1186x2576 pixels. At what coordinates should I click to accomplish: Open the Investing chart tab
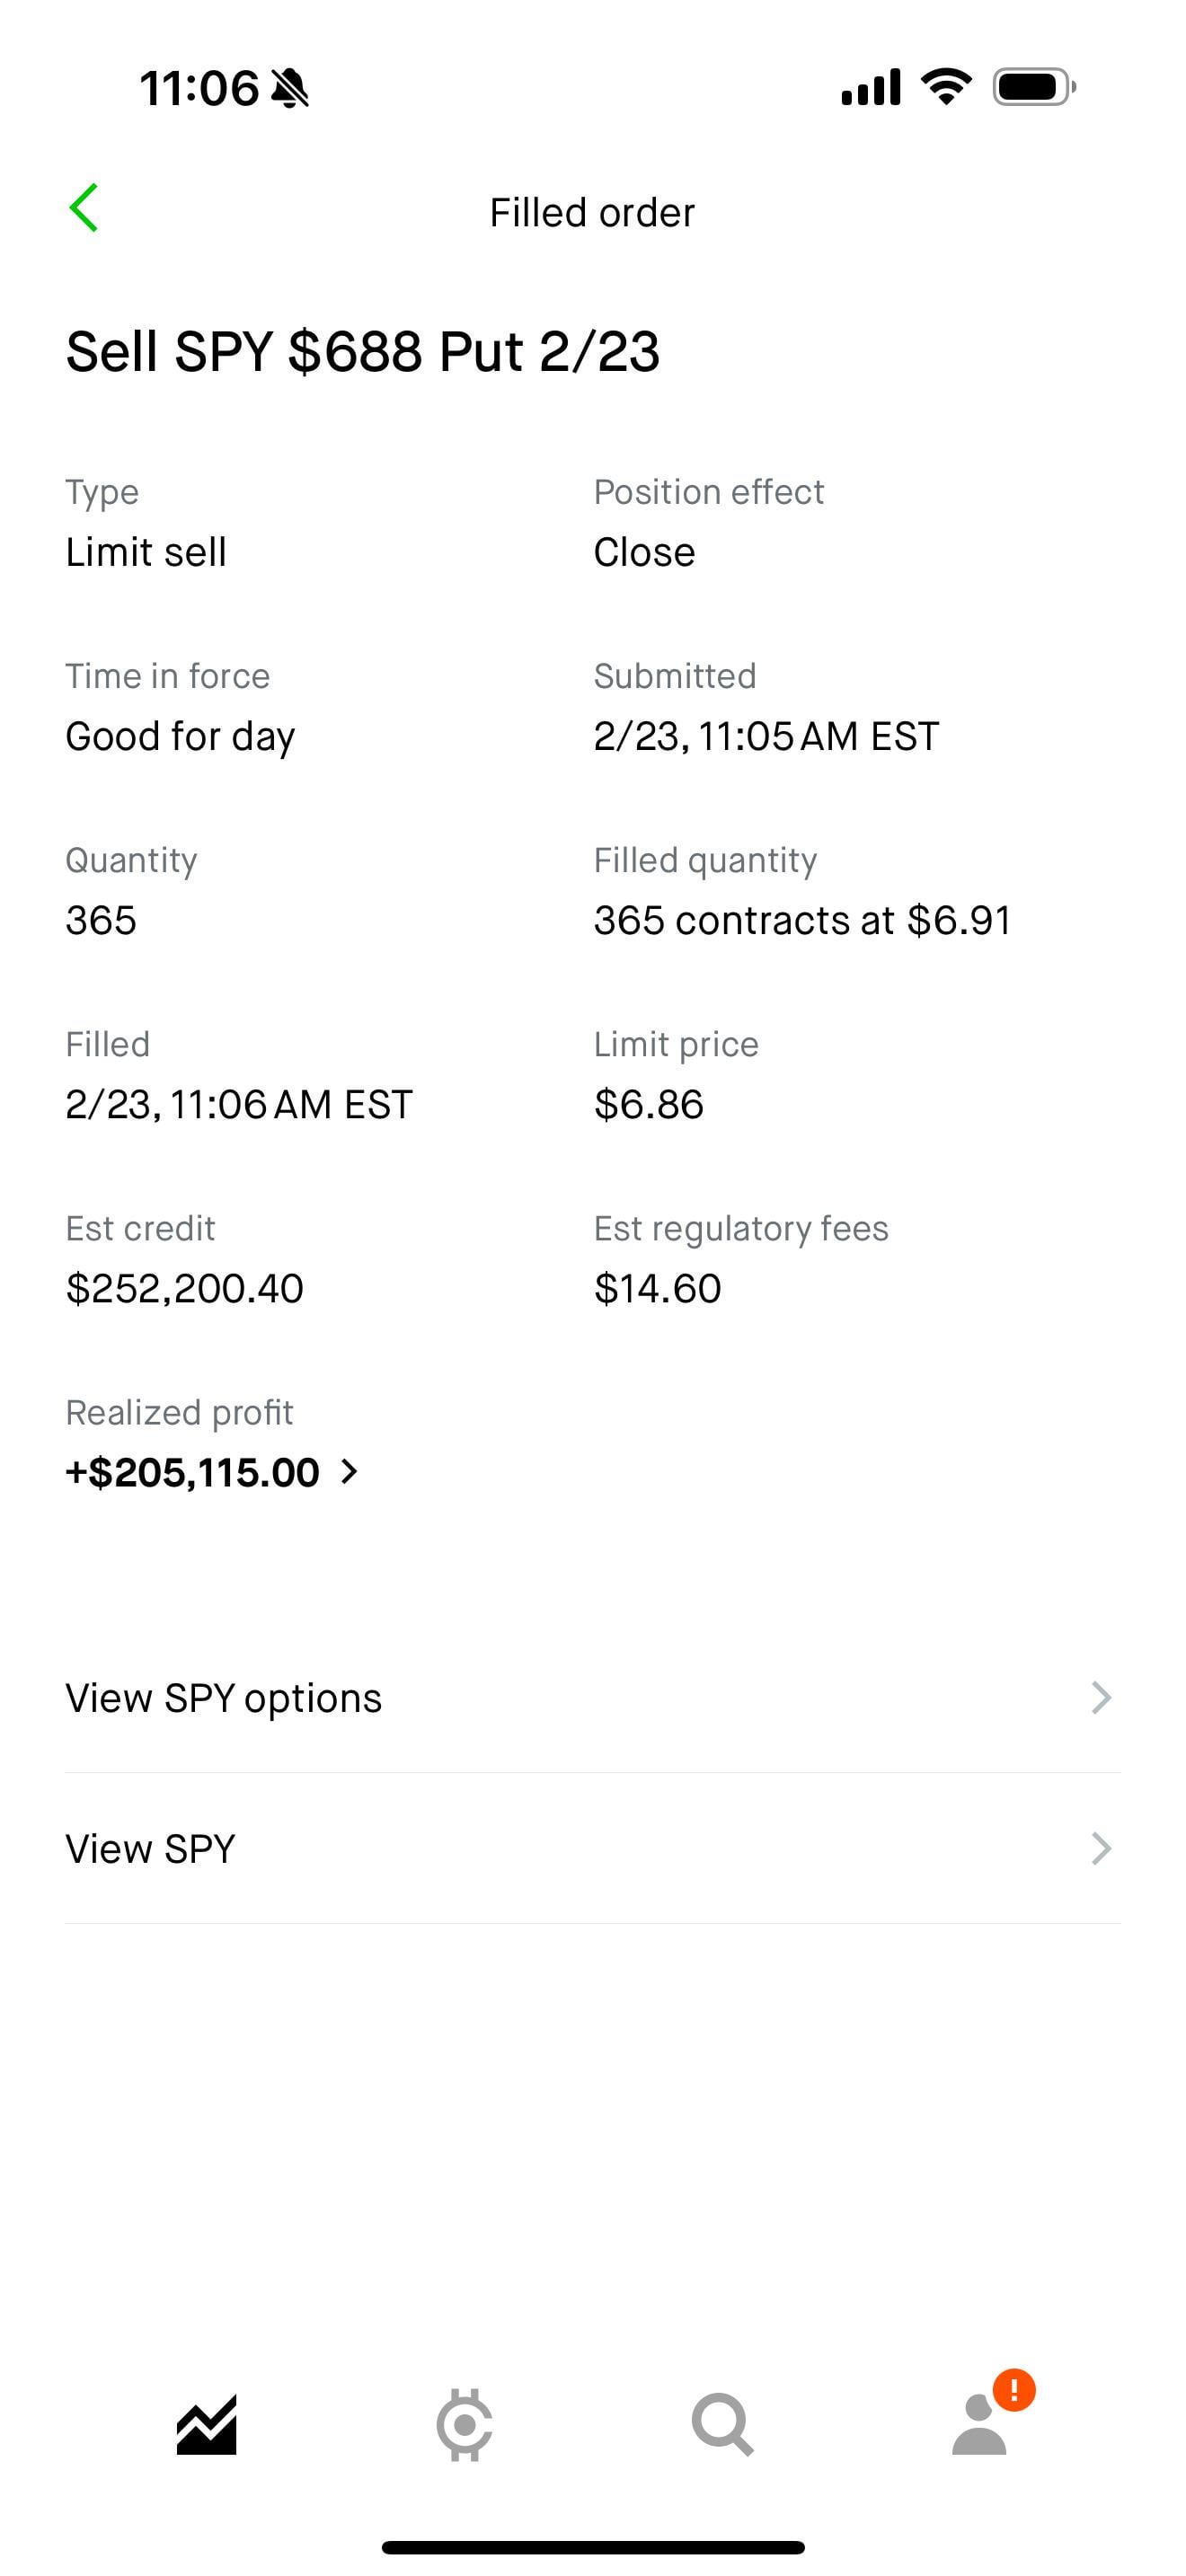click(206, 2424)
